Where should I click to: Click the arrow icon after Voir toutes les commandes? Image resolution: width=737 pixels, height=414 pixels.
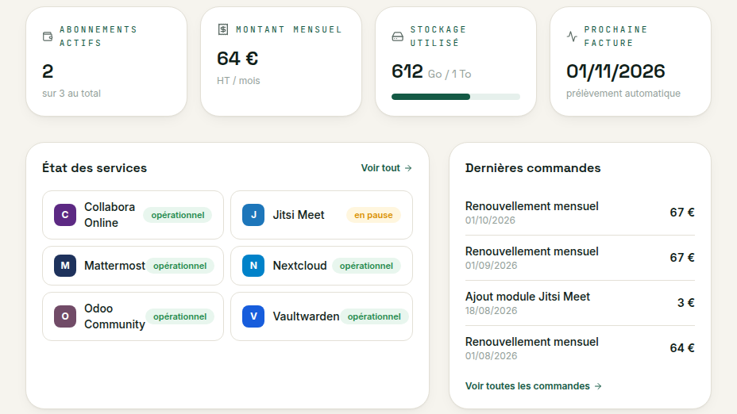tap(598, 386)
